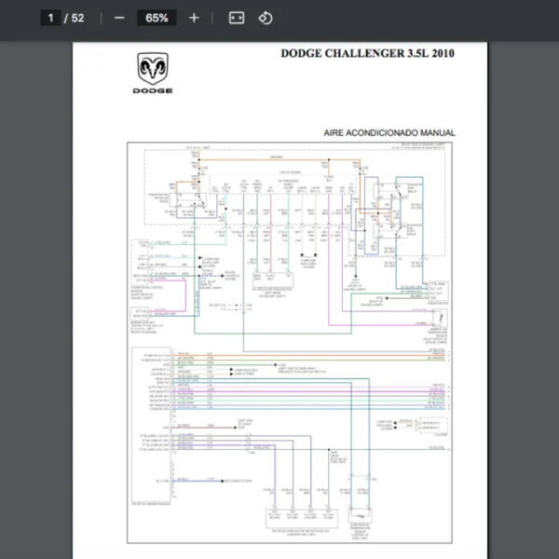Click the 65% zoom level field
559x559 pixels.
click(x=157, y=18)
